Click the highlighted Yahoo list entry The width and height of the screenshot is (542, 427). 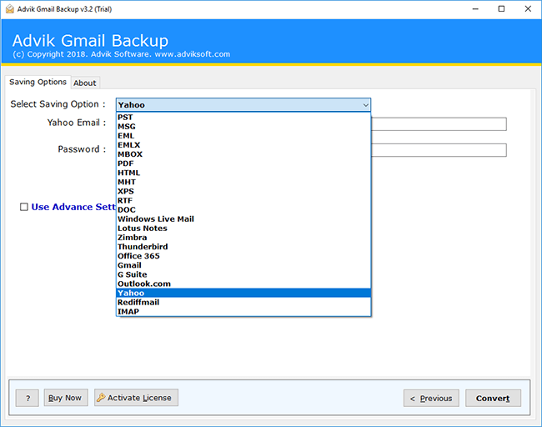coord(243,294)
